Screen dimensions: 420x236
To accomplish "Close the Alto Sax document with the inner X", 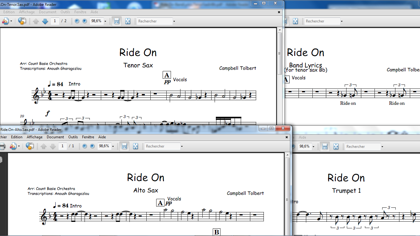I will 287,137.
